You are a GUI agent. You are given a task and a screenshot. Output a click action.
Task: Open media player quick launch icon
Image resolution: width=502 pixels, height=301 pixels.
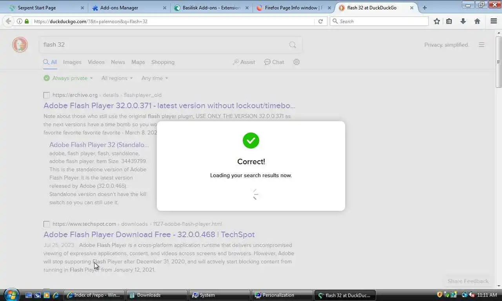coord(47,295)
